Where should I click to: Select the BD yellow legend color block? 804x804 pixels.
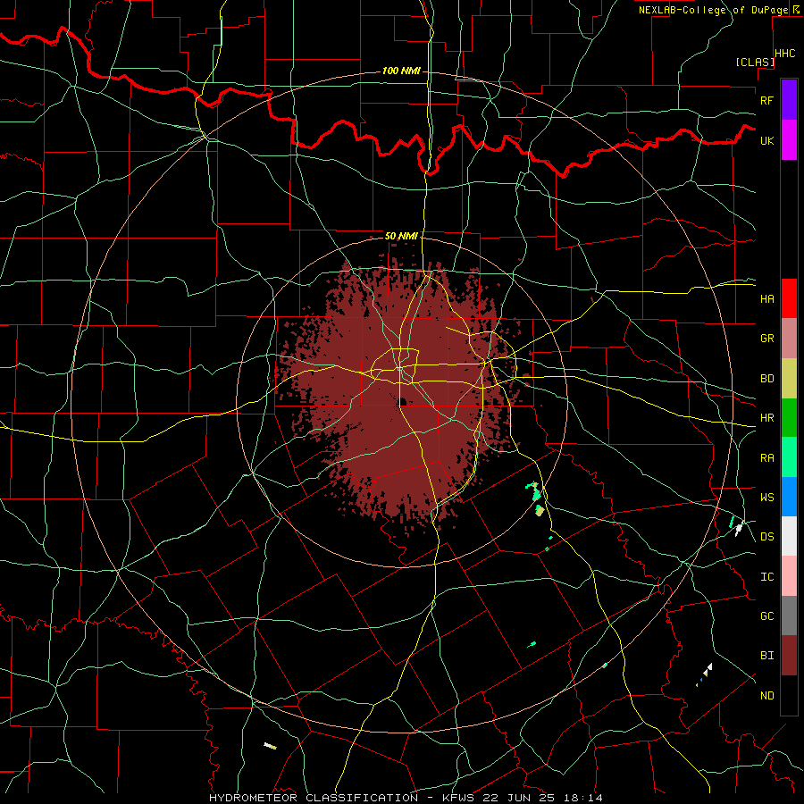coord(789,378)
